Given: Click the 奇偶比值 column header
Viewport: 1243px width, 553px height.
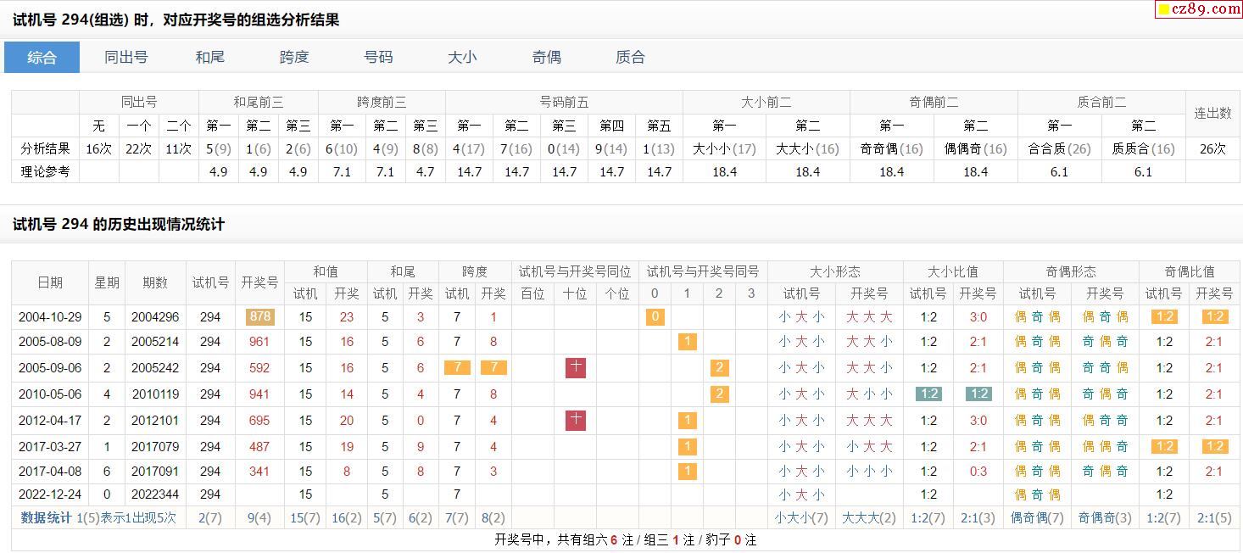Looking at the screenshot, I should (x=1189, y=271).
